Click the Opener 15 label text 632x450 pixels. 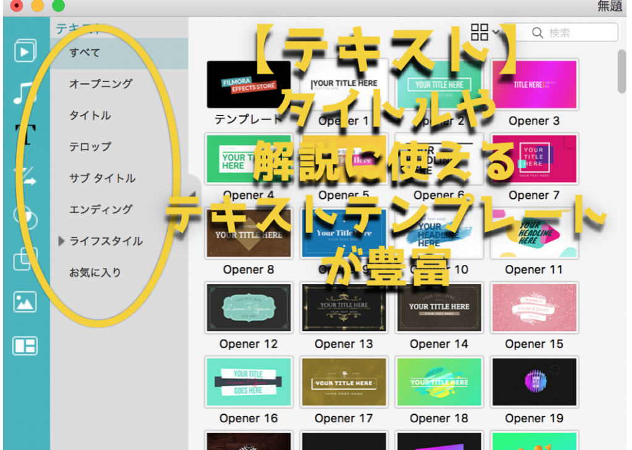tap(534, 344)
